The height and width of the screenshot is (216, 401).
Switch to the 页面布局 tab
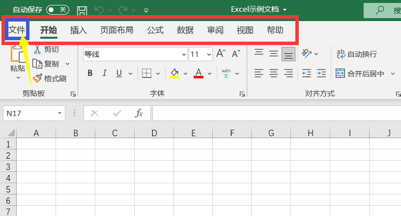pos(117,30)
